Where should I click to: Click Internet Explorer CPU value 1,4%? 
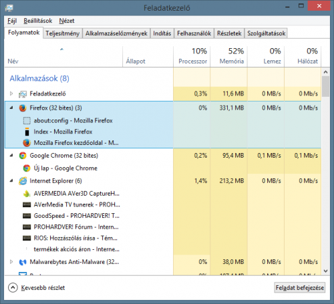[x=200, y=181]
